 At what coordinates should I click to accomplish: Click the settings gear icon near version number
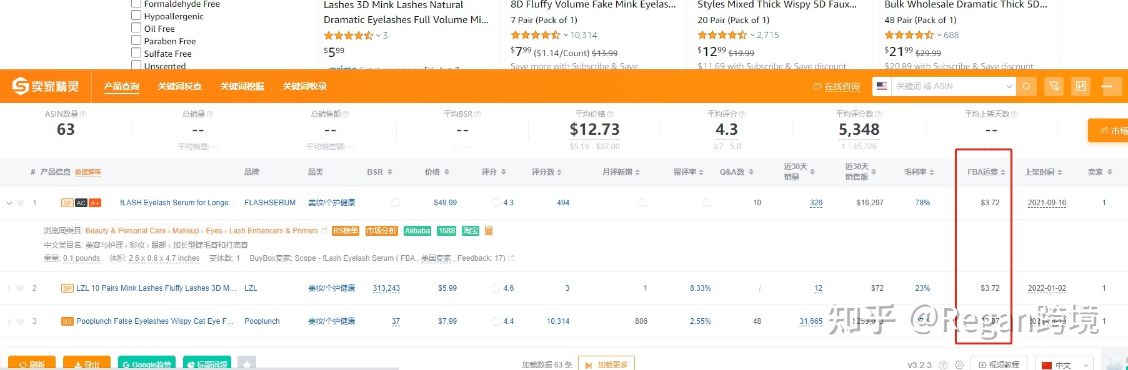[959, 364]
